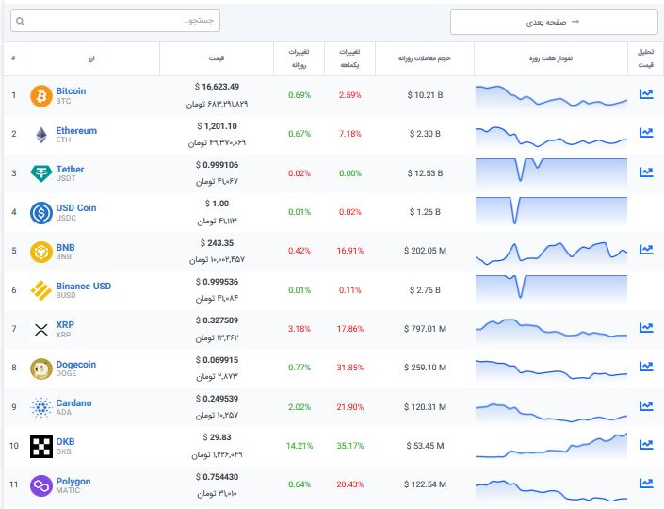Viewport: 664px width, 509px height.
Task: Open XRP price analysis chart icon
Action: click(x=646, y=328)
